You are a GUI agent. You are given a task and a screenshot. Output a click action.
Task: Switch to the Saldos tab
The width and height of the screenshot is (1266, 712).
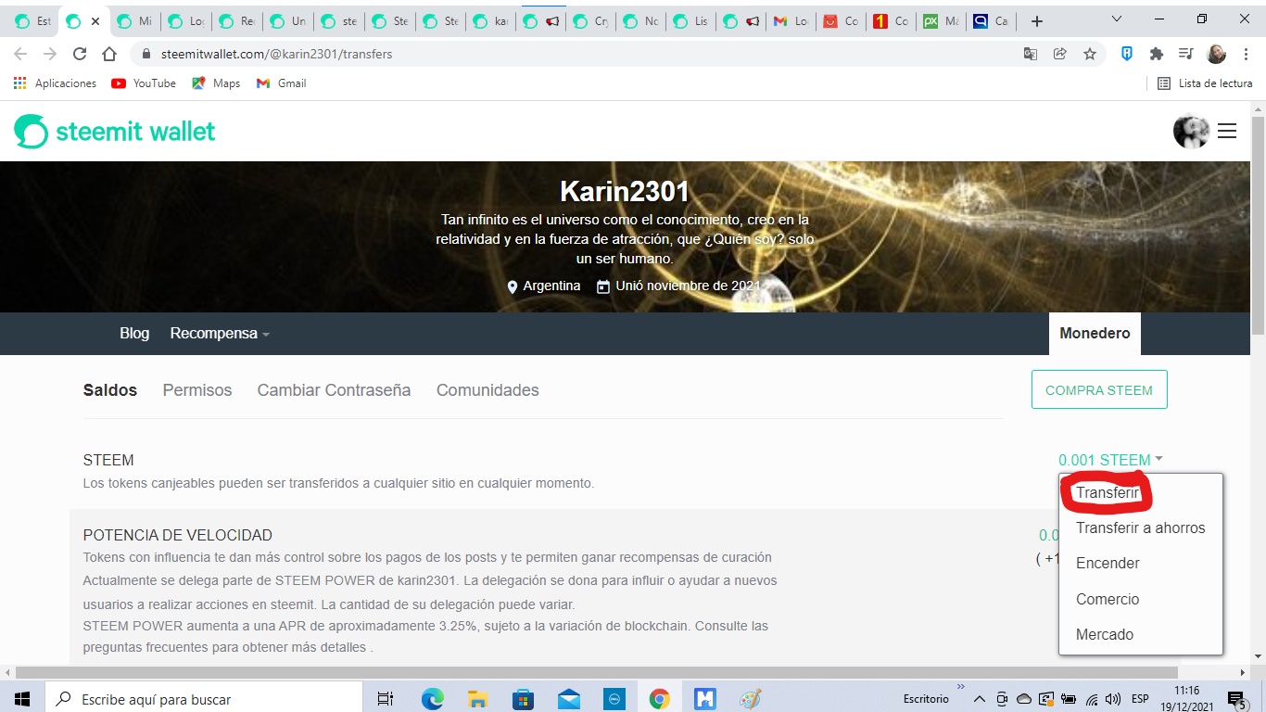coord(110,390)
